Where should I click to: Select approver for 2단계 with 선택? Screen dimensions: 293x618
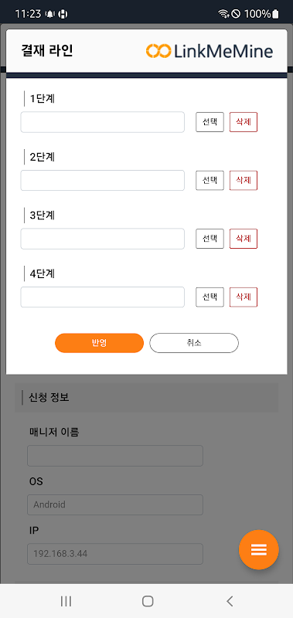pyautogui.click(x=210, y=180)
